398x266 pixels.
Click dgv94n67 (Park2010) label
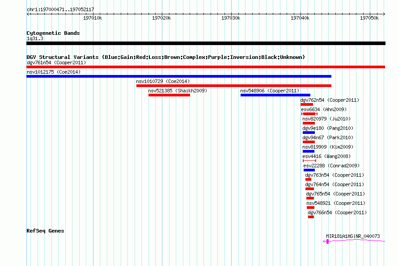328,137
